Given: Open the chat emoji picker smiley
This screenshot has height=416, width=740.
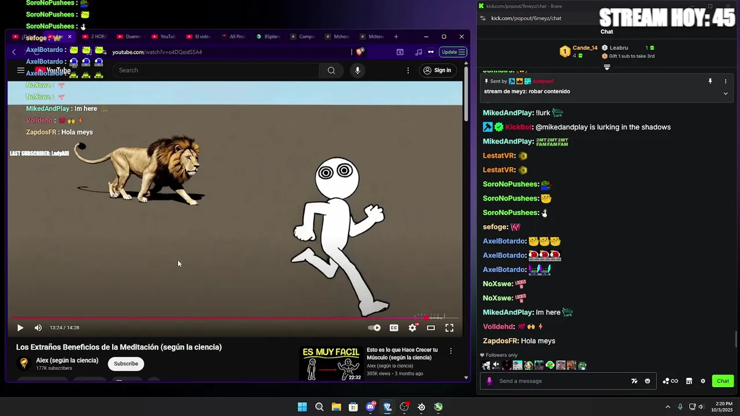Looking at the screenshot, I should [x=647, y=381].
